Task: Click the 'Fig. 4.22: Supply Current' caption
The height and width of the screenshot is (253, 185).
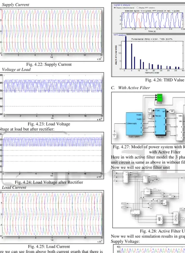Action: tap(49, 65)
